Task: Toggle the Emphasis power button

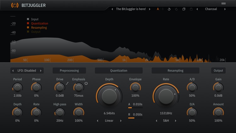Action: coord(86,83)
